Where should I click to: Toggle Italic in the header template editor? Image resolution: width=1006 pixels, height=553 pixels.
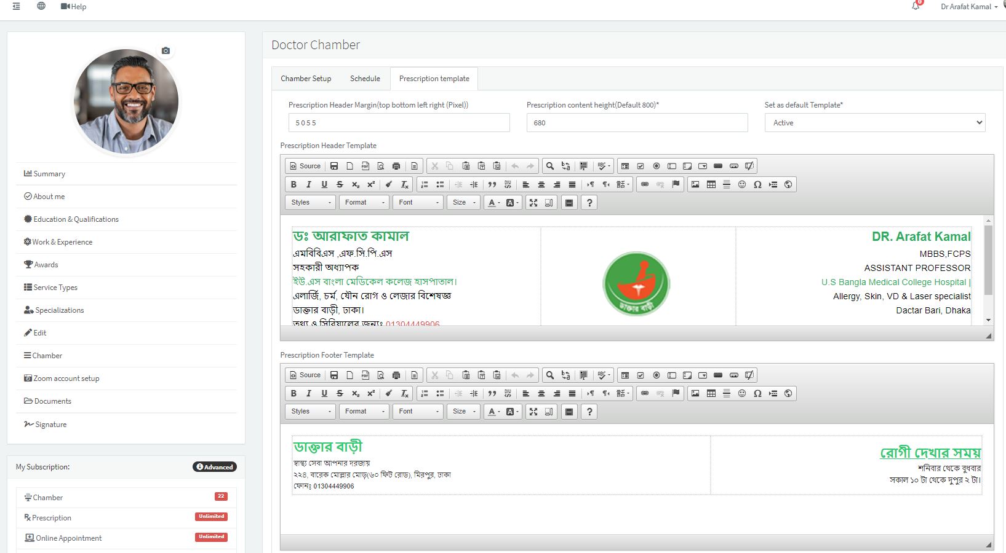[309, 184]
